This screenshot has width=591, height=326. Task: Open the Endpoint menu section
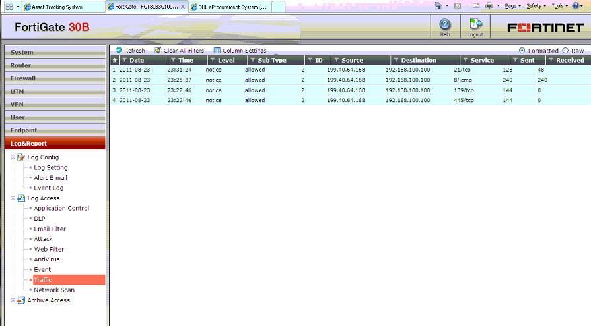[55, 130]
